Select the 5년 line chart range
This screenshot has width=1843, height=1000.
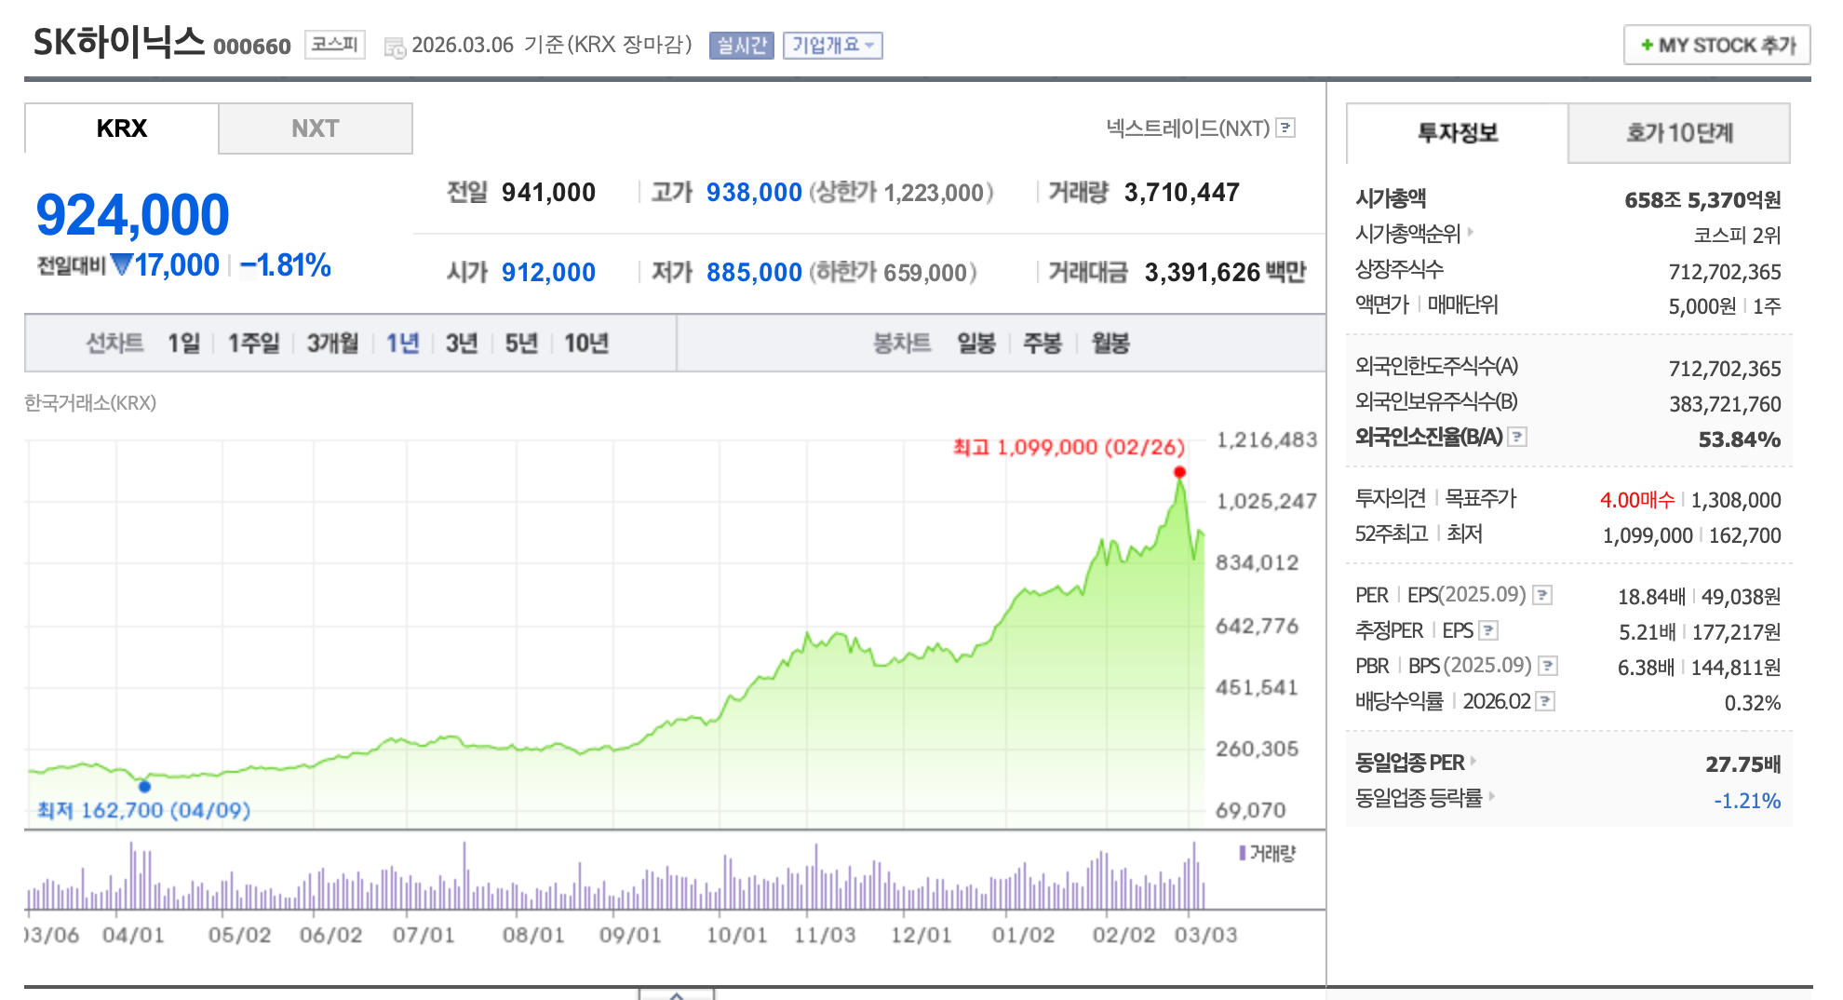pyautogui.click(x=521, y=344)
